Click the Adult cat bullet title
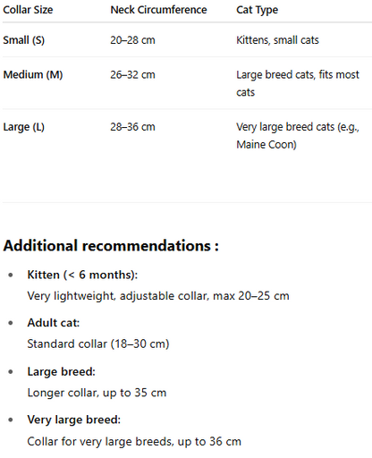The height and width of the screenshot is (458, 372). (54, 323)
